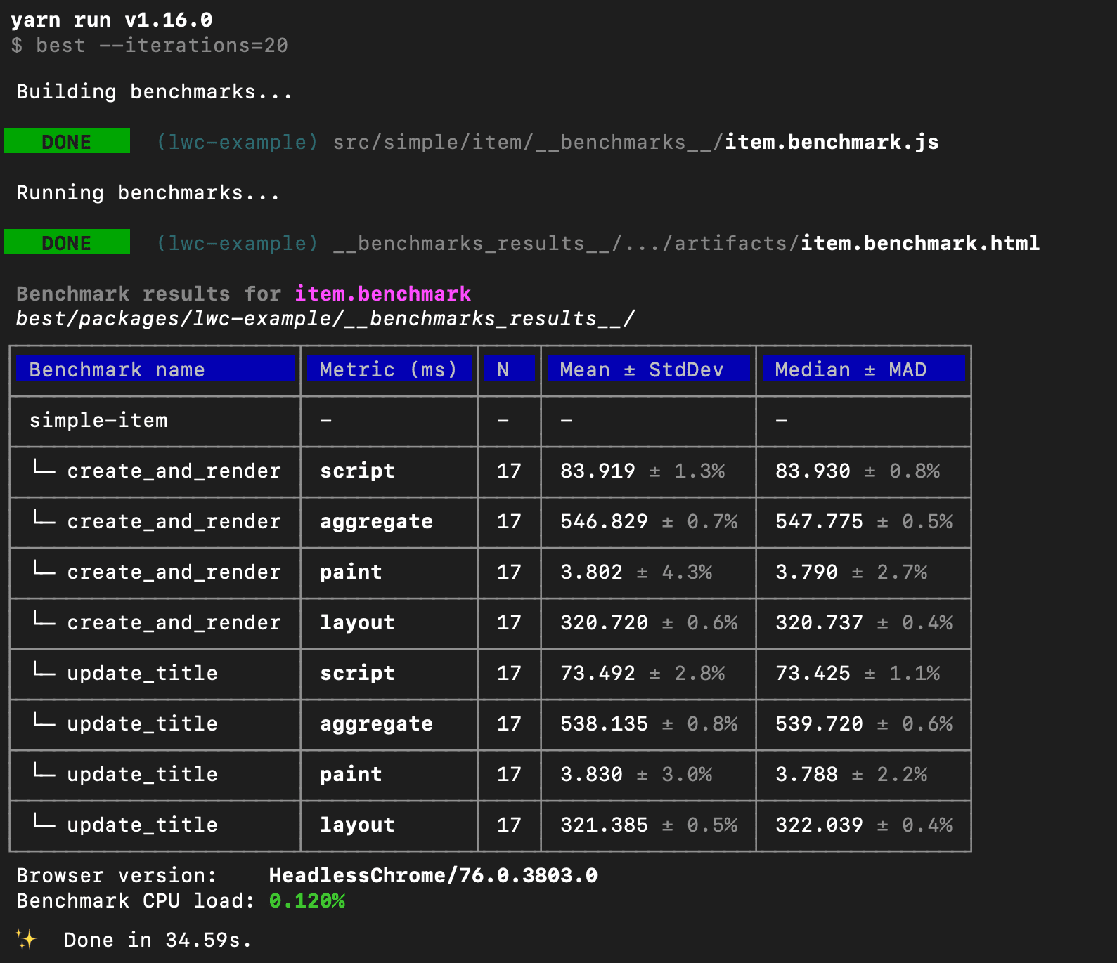Click mean value '321.385 ± 0.5%'
The image size is (1117, 963).
(649, 825)
